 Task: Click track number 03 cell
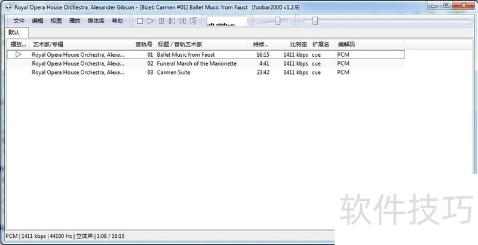coord(150,72)
